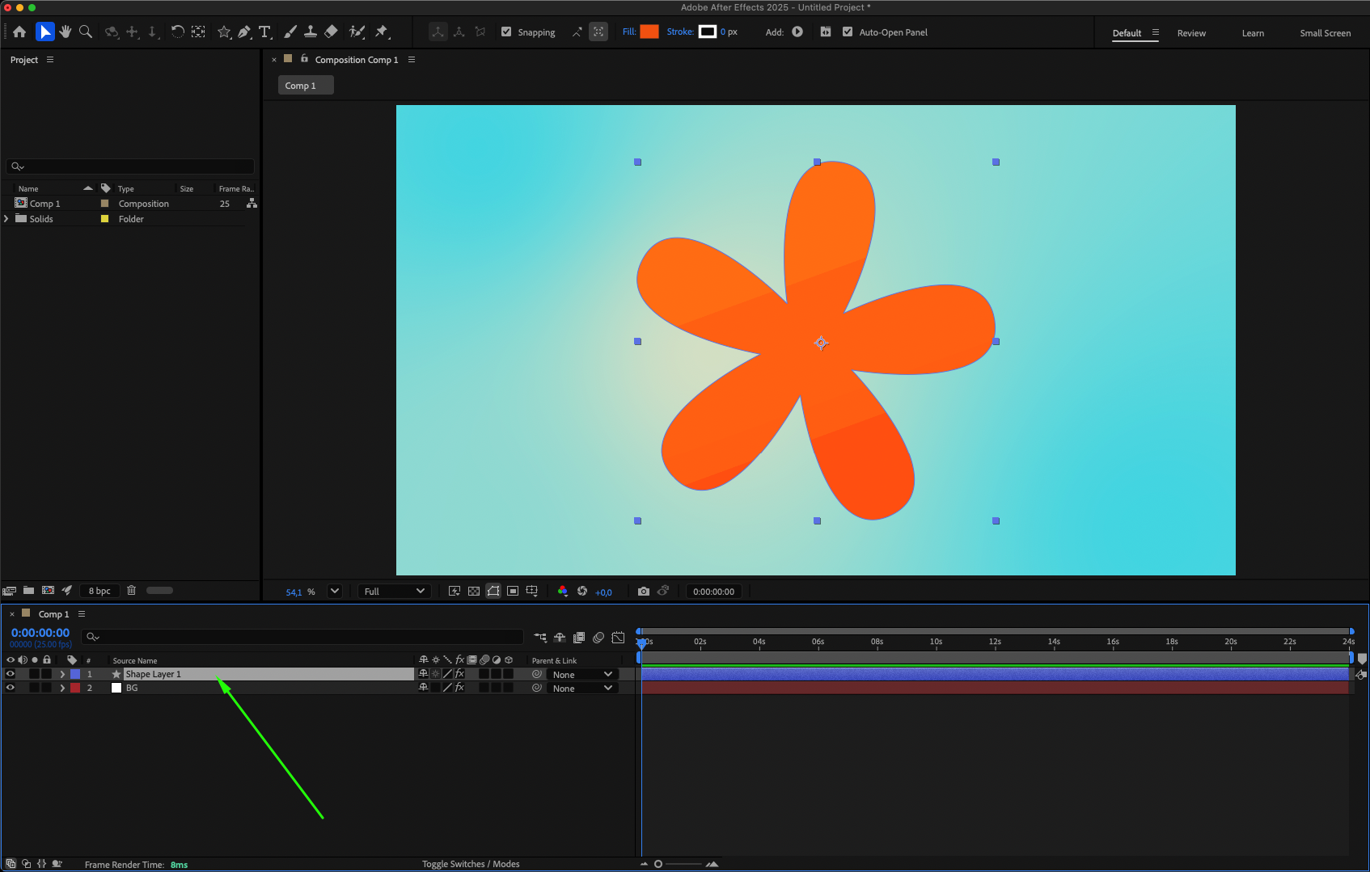The height and width of the screenshot is (872, 1370).
Task: Select the Selection (arrow) tool
Action: click(44, 32)
